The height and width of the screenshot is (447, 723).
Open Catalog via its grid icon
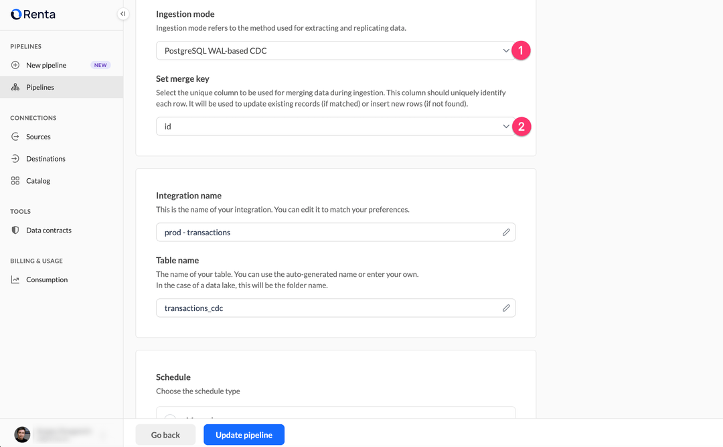[x=15, y=181]
